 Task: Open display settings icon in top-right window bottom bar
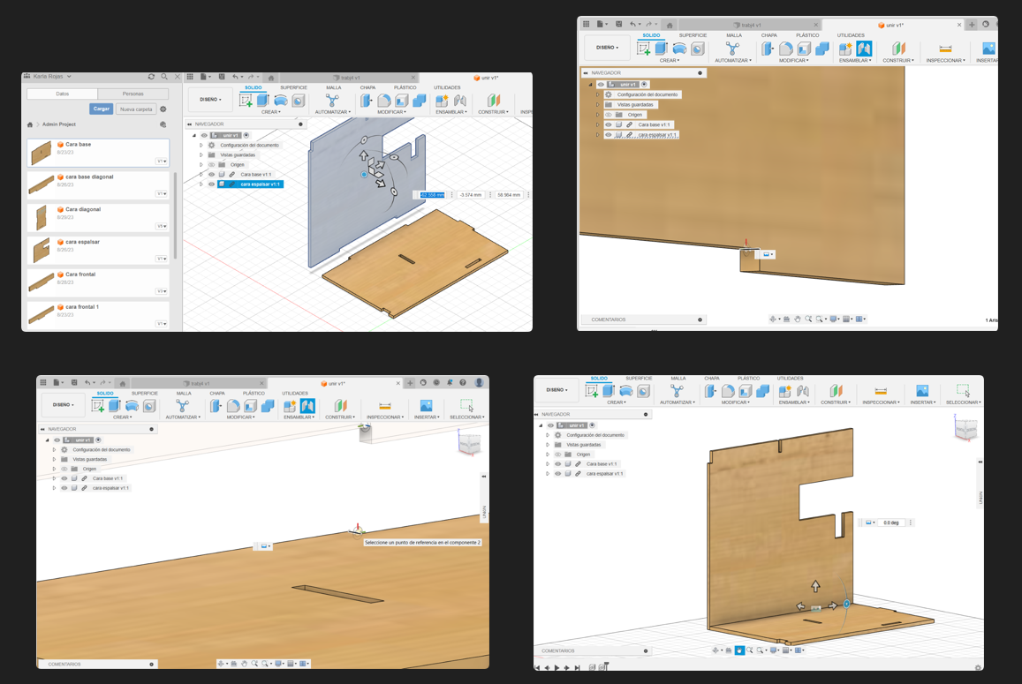tap(834, 319)
